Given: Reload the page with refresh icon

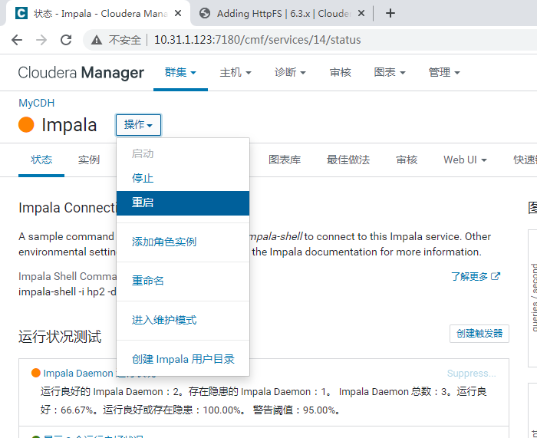Looking at the screenshot, I should point(66,40).
